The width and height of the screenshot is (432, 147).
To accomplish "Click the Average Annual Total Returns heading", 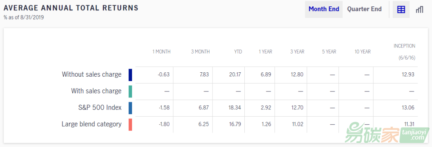I will 71,8.
